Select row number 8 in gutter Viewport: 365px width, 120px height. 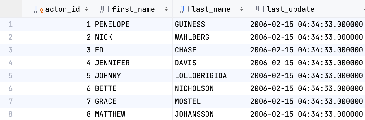(x=11, y=114)
